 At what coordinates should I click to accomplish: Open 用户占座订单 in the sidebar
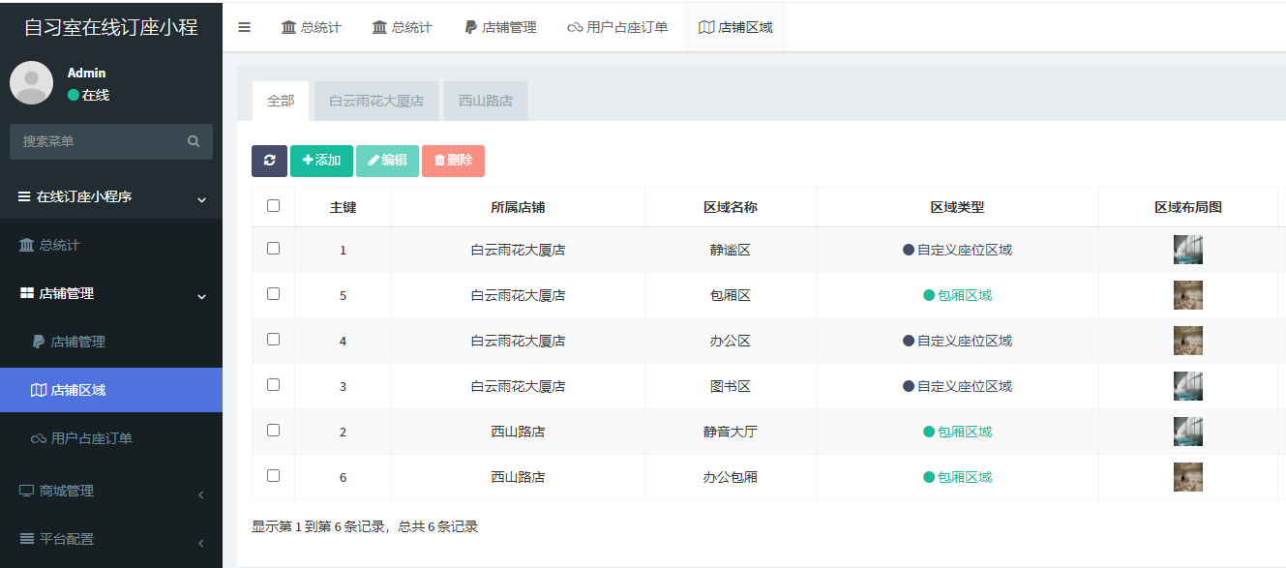[91, 438]
